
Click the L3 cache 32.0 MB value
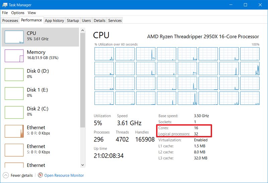click(201, 158)
